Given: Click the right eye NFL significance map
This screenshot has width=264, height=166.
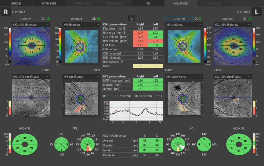Looking at the screenshot, I should pos(82,98).
